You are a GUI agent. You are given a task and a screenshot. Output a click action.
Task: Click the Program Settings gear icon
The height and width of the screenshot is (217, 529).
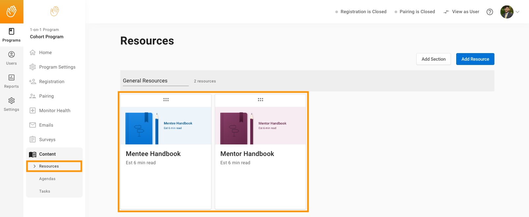pyautogui.click(x=33, y=67)
